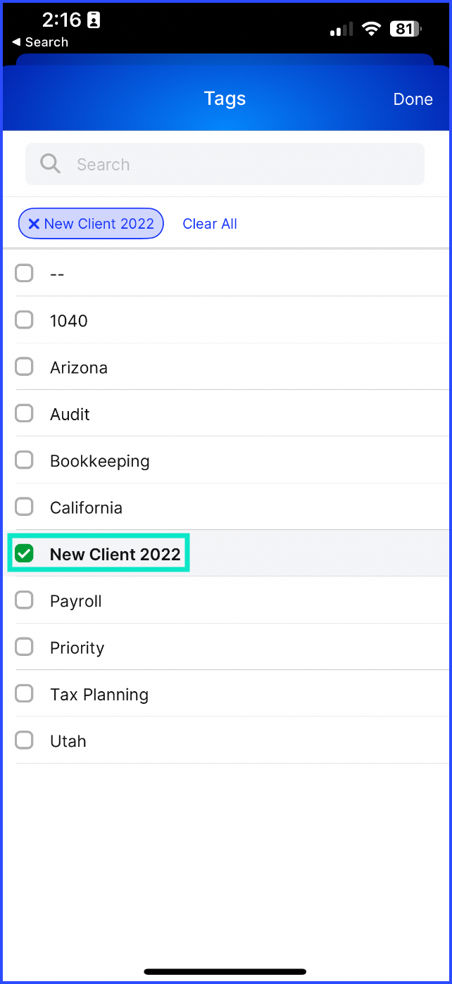Remove New Client 2022 chip via X icon

(x=33, y=224)
